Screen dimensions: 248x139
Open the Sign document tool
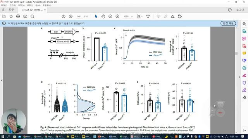coord(172,16)
